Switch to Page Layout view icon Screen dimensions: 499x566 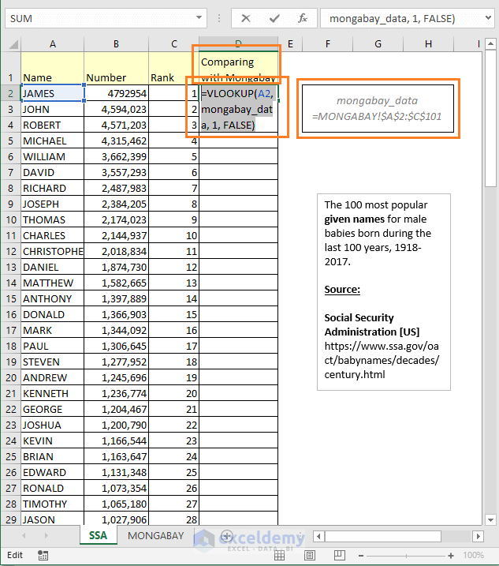310,555
